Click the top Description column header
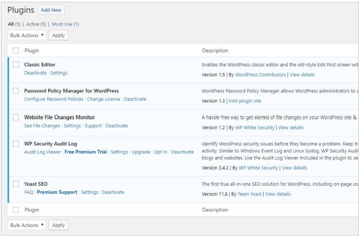 pos(215,50)
